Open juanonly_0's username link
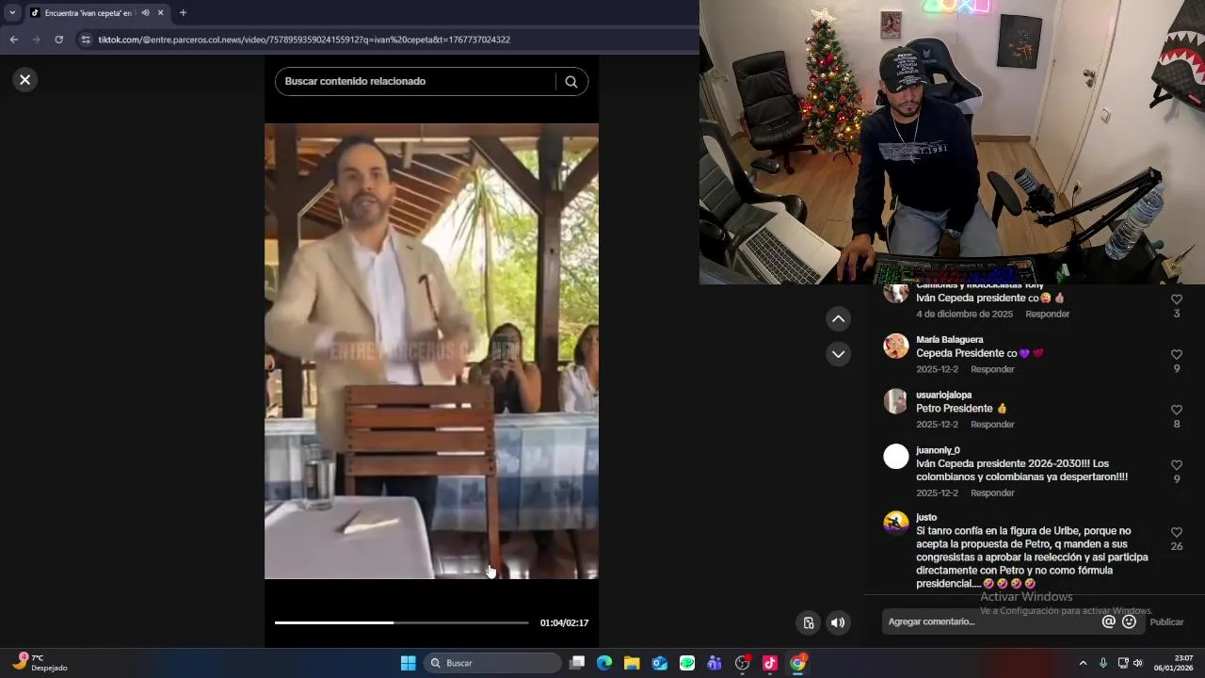 938,450
